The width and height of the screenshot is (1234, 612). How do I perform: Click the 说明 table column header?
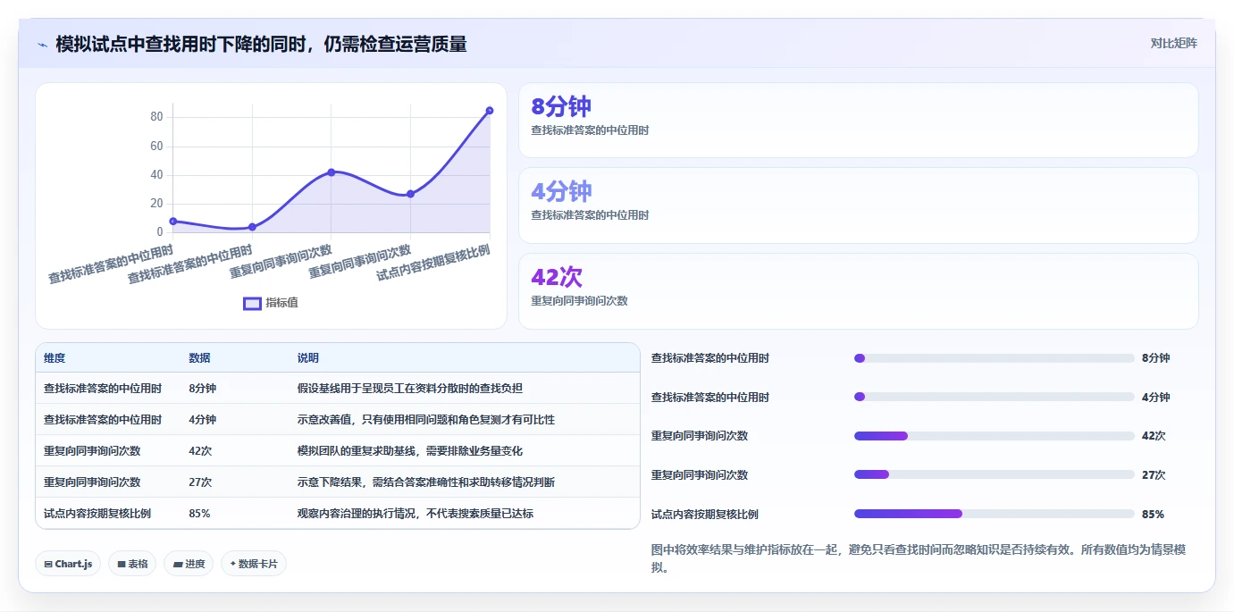pyautogui.click(x=308, y=358)
